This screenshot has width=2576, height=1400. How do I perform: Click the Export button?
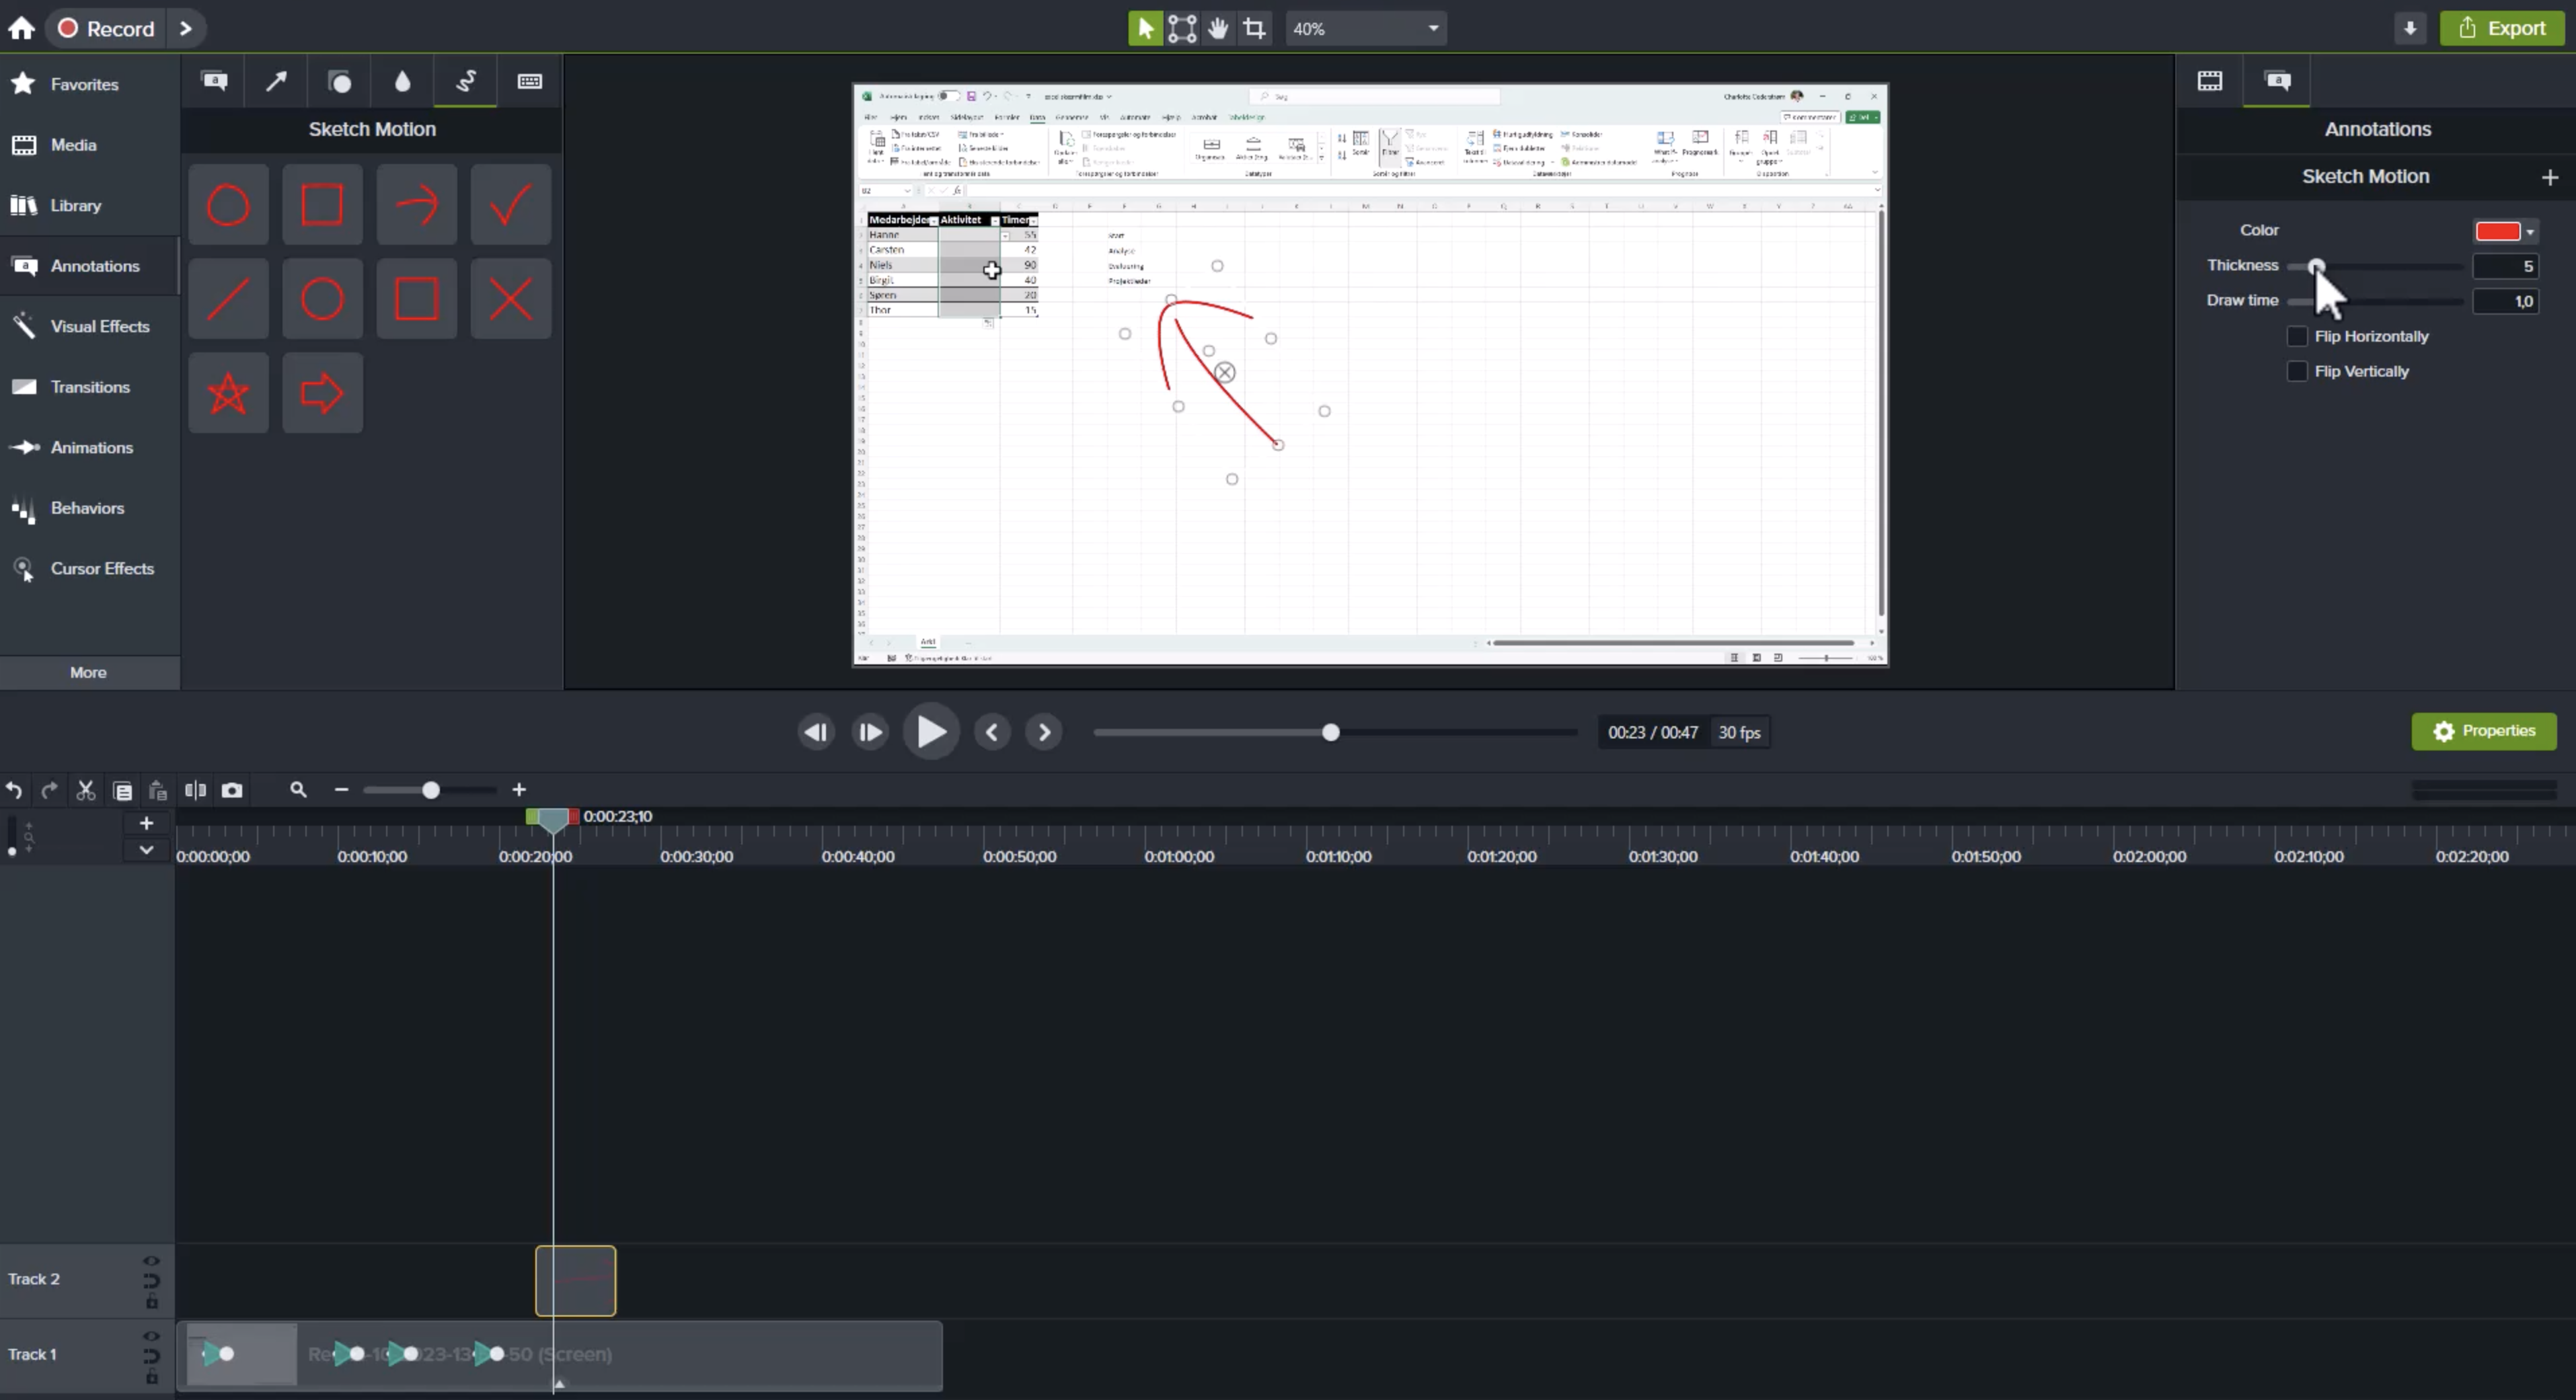[2502, 28]
